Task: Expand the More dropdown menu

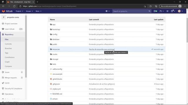Action: pyautogui.click(x=38, y=11)
